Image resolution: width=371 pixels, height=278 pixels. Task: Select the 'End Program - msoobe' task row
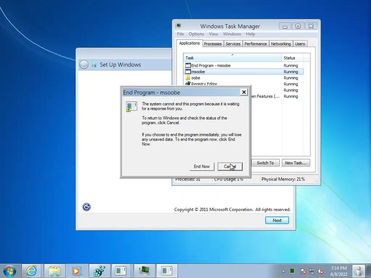243,66
